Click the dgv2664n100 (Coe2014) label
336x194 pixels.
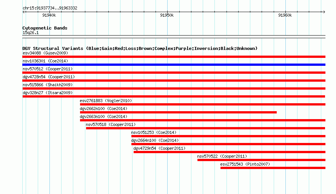pos(155,140)
